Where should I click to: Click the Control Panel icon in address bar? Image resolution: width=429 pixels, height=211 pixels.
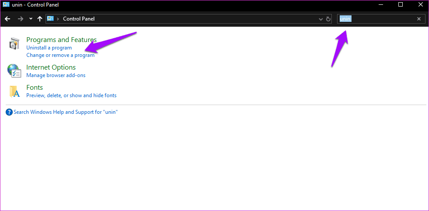click(x=50, y=19)
